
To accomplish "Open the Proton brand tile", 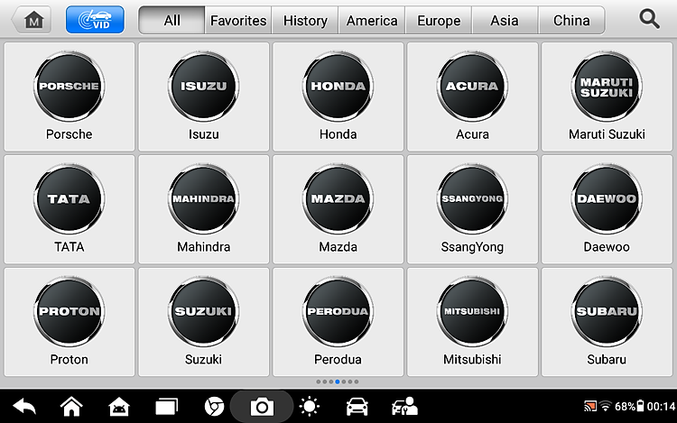I will pos(70,322).
